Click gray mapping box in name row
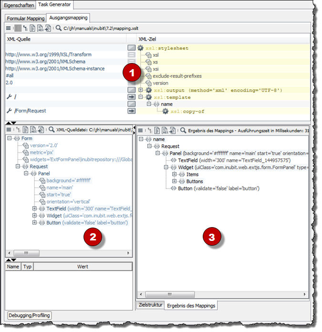 132,104
